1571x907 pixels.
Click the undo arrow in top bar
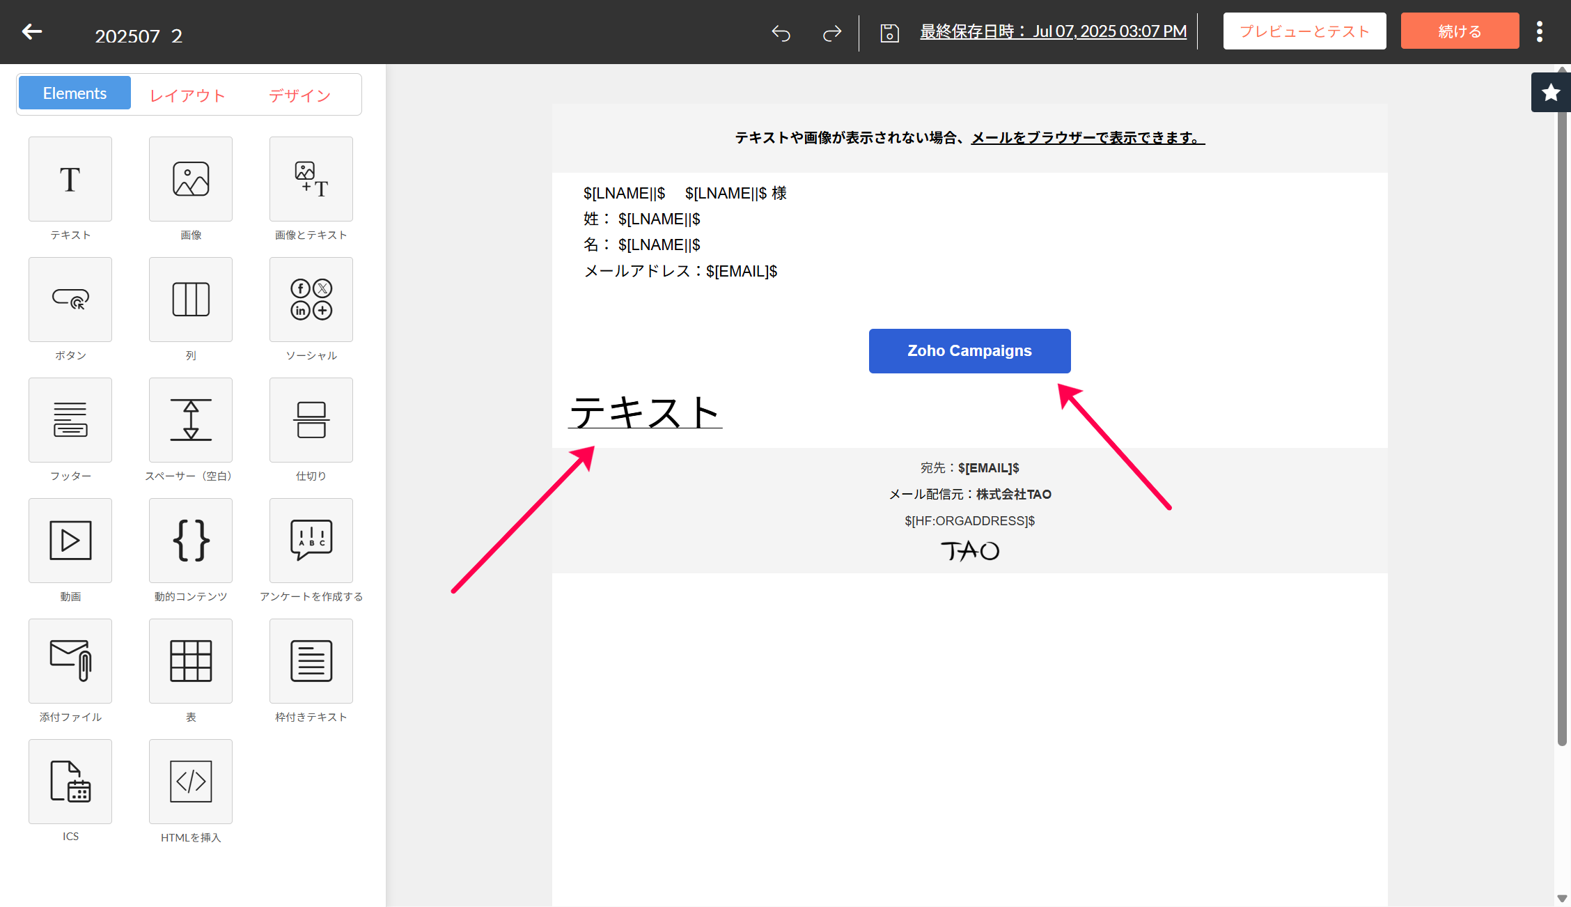point(781,33)
